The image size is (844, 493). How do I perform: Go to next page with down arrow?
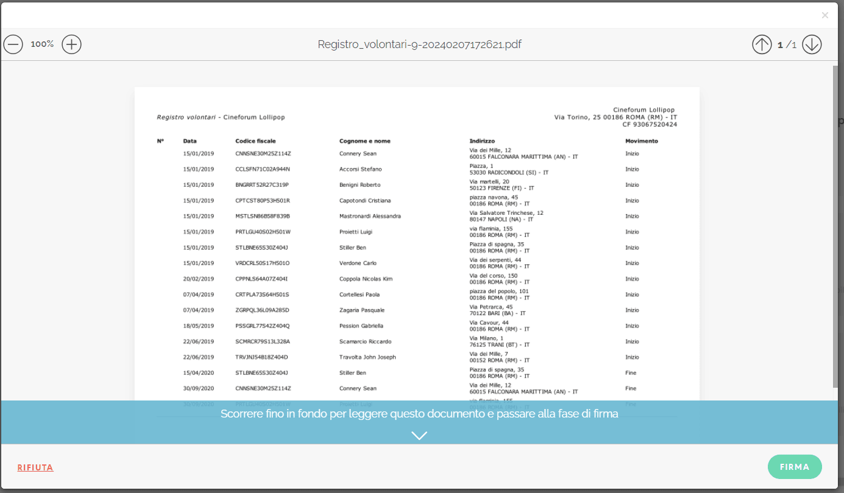812,44
